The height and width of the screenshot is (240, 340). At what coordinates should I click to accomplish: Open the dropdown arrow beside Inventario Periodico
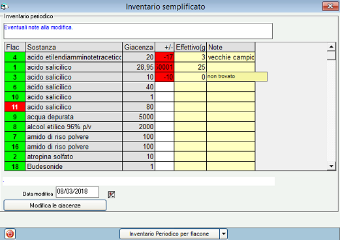224,234
